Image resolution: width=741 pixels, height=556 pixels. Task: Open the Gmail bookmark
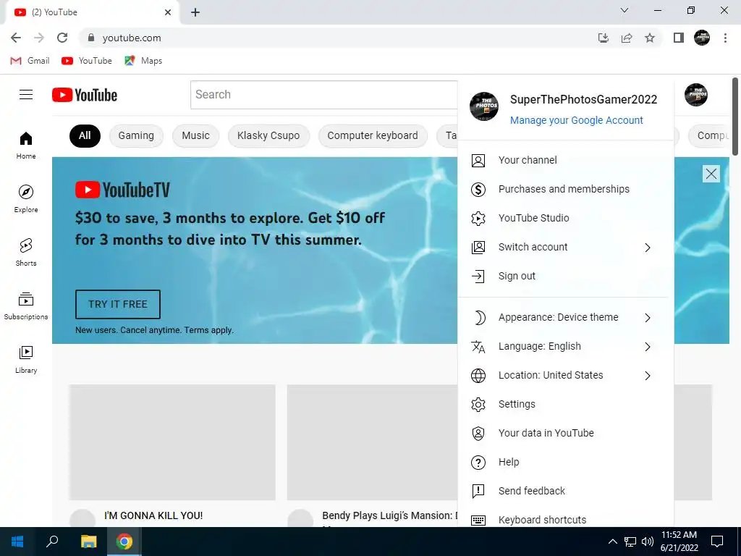(x=30, y=61)
